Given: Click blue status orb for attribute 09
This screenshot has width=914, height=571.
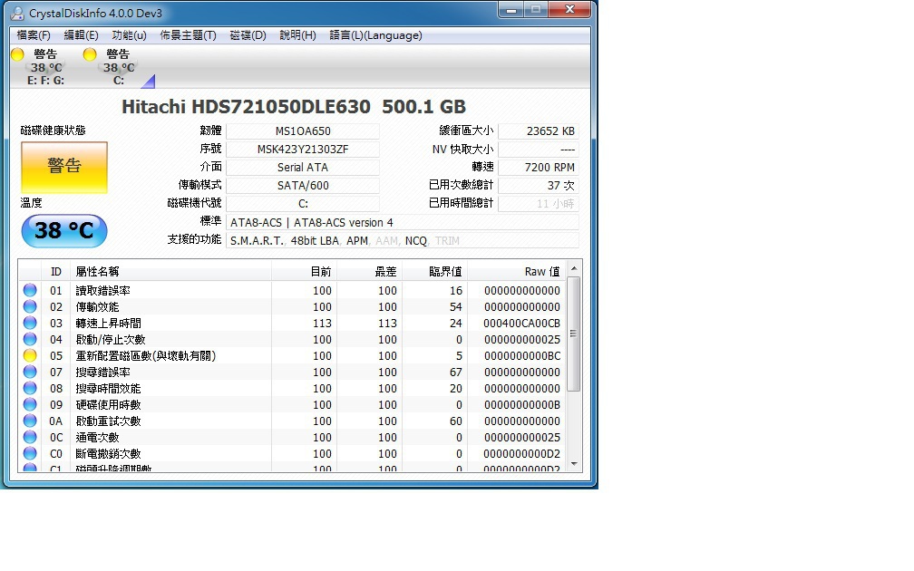Looking at the screenshot, I should click(30, 404).
